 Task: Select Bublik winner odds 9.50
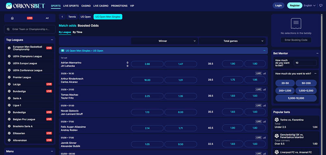pyautogui.click(x=181, y=144)
